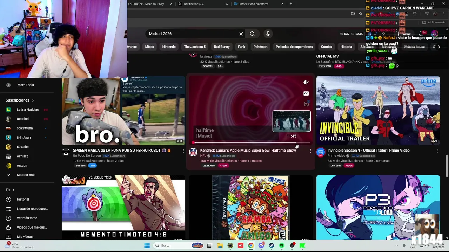Open Prime Video channel avatar
Viewport: 449px width, 252px height.
[x=320, y=152]
